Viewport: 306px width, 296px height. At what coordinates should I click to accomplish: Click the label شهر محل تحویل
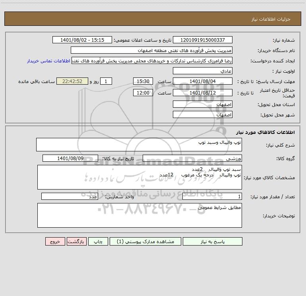click(x=278, y=115)
